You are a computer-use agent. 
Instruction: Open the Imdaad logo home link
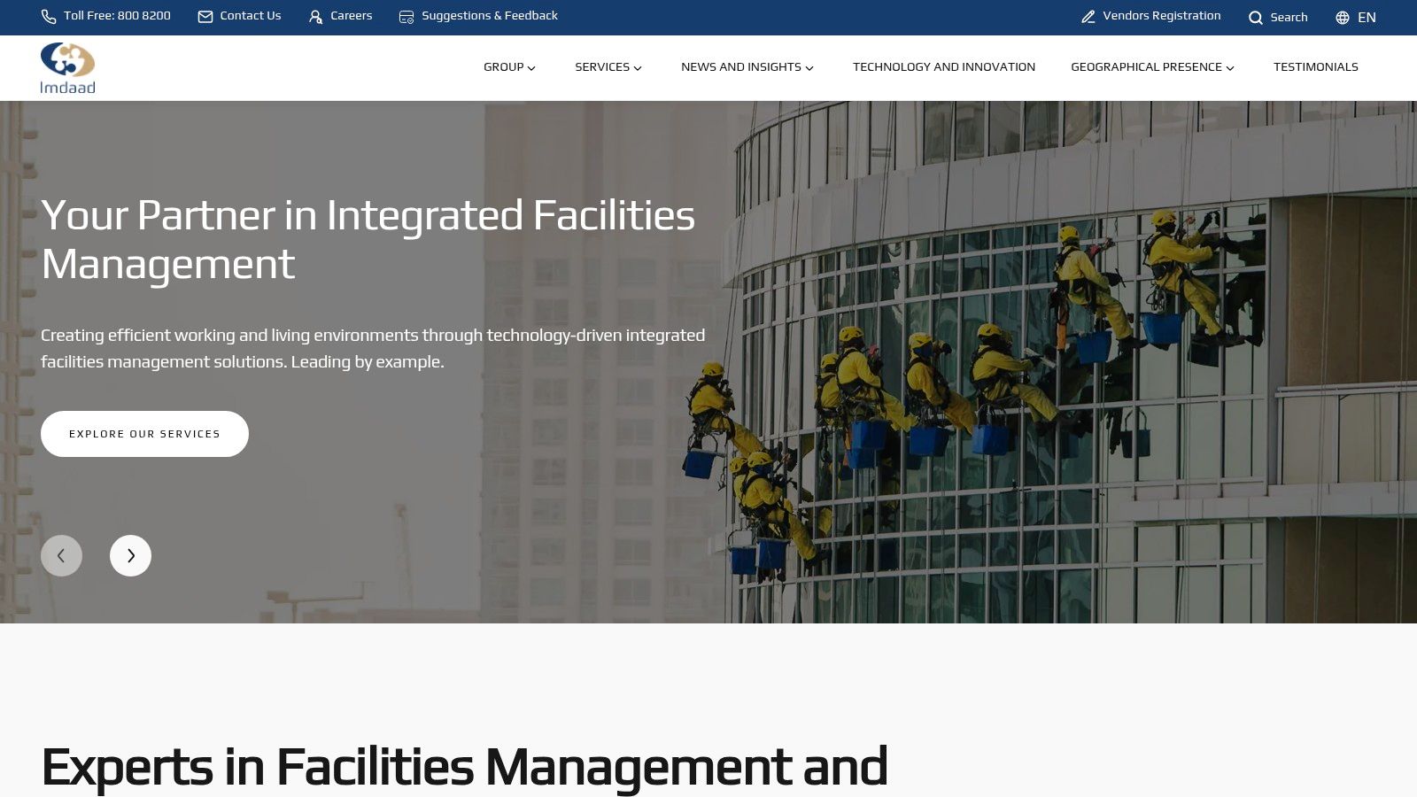tap(67, 67)
